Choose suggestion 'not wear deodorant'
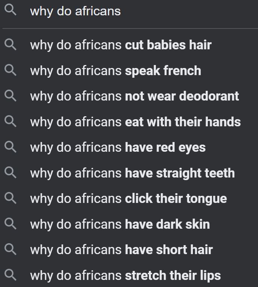Viewport: 258px width, 287px height. coord(129,96)
